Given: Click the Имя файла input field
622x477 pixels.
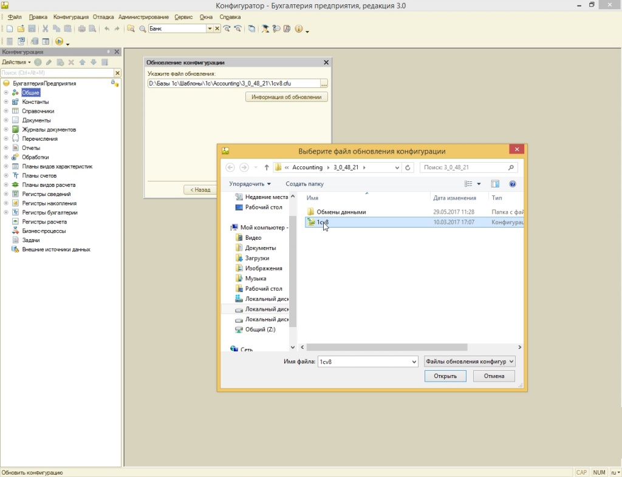Looking at the screenshot, I should 364,361.
